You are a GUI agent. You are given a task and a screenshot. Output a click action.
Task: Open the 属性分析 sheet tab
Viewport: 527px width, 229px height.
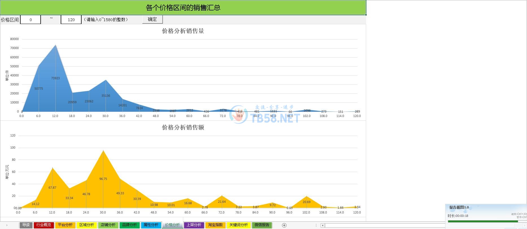[x=151, y=225]
